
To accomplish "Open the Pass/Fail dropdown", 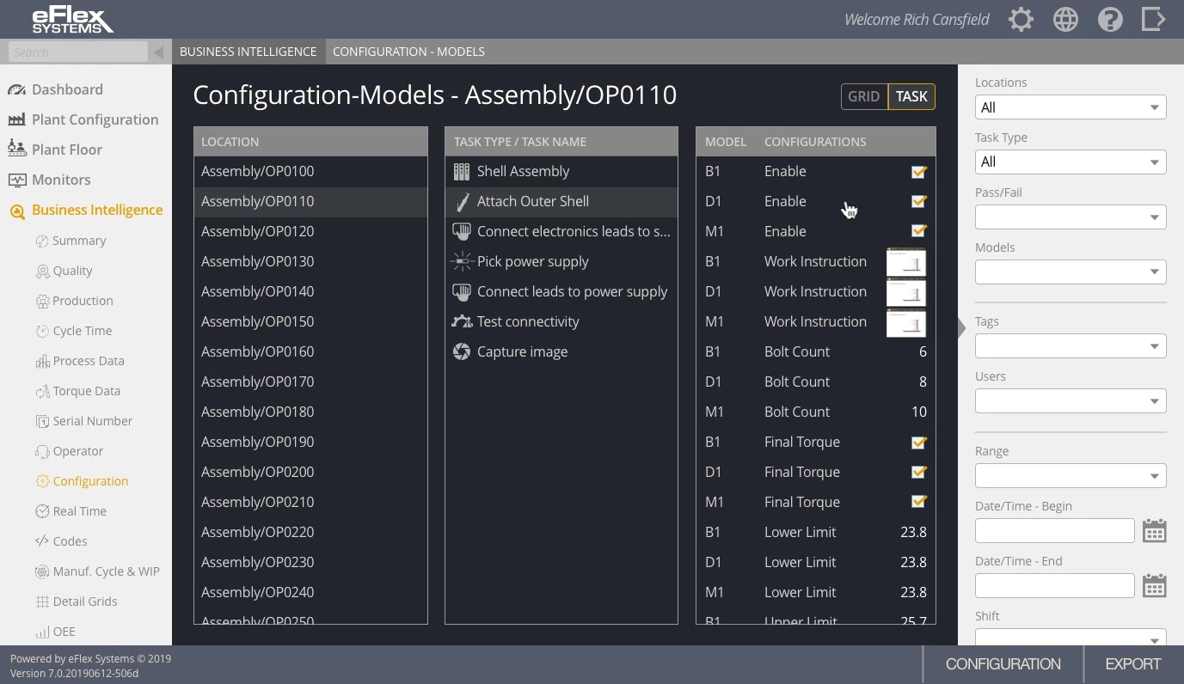I will (1070, 217).
